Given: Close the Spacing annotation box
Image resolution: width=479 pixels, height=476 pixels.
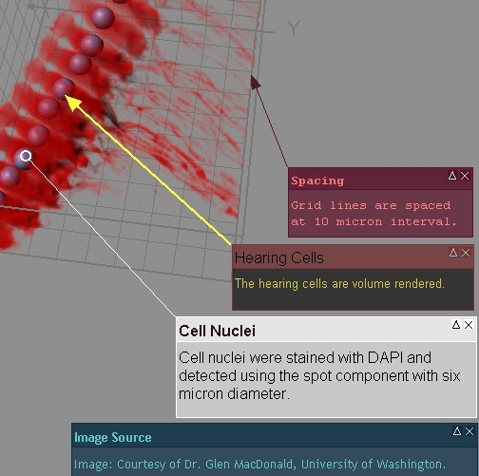Looking at the screenshot, I should point(465,176).
